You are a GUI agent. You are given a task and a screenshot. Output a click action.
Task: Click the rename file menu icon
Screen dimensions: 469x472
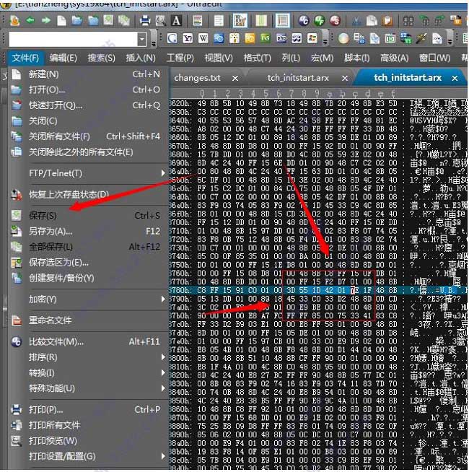pos(17,320)
